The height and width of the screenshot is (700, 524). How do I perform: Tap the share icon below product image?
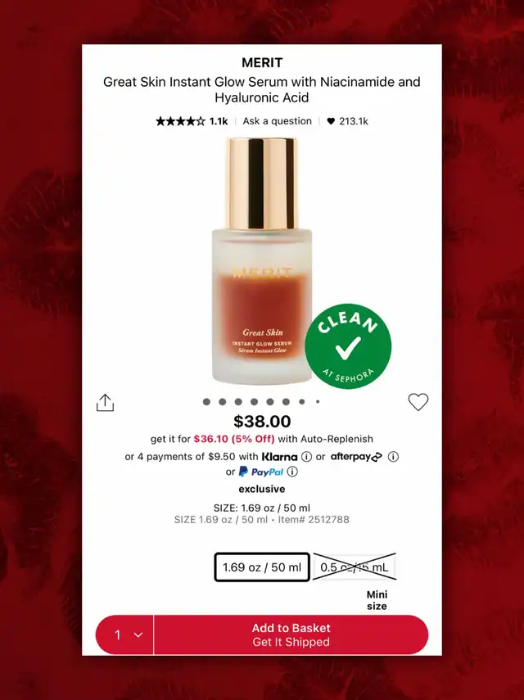[106, 402]
